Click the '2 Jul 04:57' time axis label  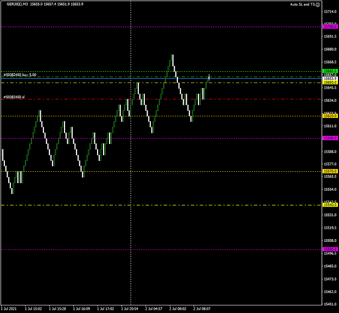(153, 309)
